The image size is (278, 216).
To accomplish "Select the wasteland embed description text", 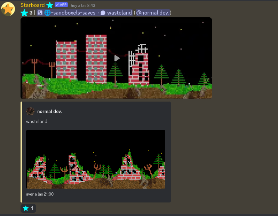I will point(37,121).
